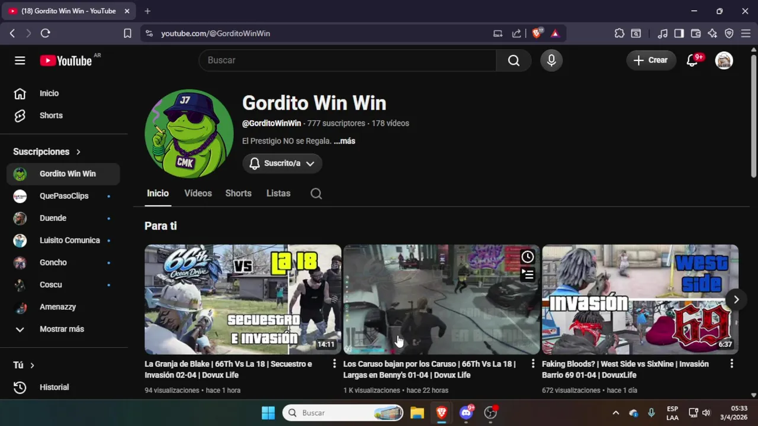Bookmark this page
The height and width of the screenshot is (426, 758).
tap(127, 34)
